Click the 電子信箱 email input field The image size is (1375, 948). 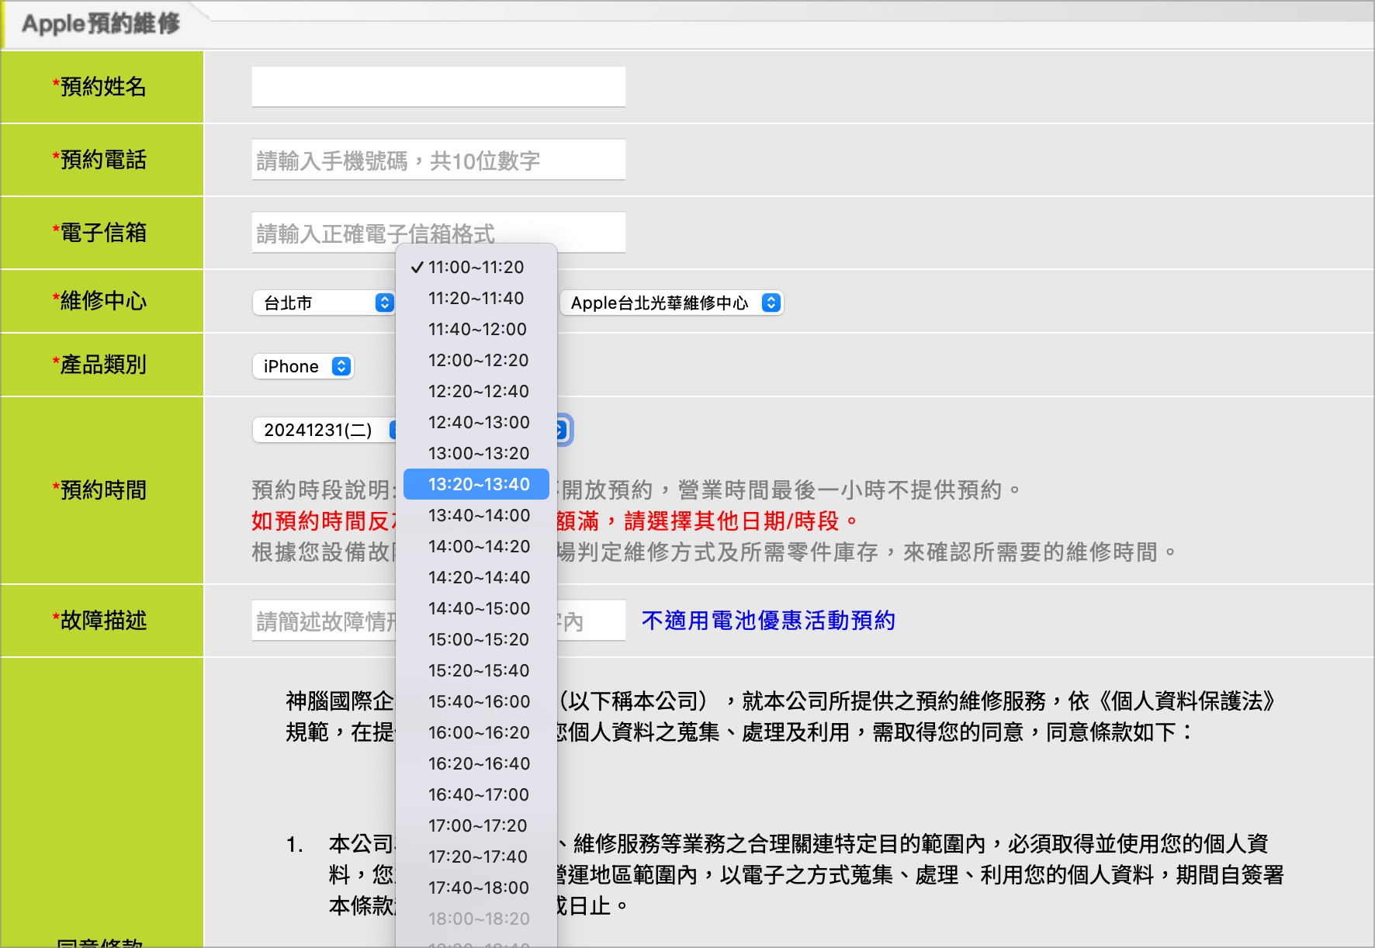coord(438,232)
